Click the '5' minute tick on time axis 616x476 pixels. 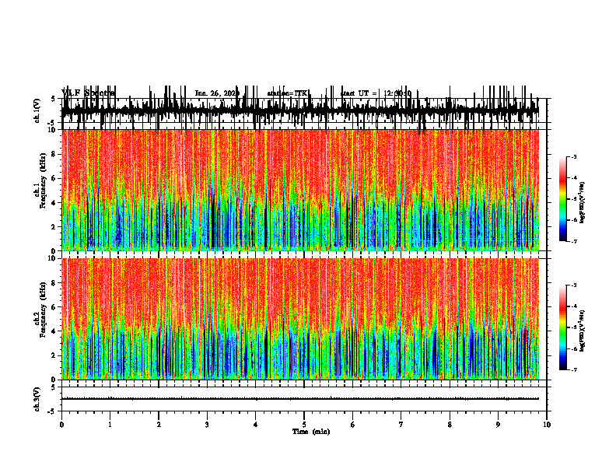(x=304, y=425)
